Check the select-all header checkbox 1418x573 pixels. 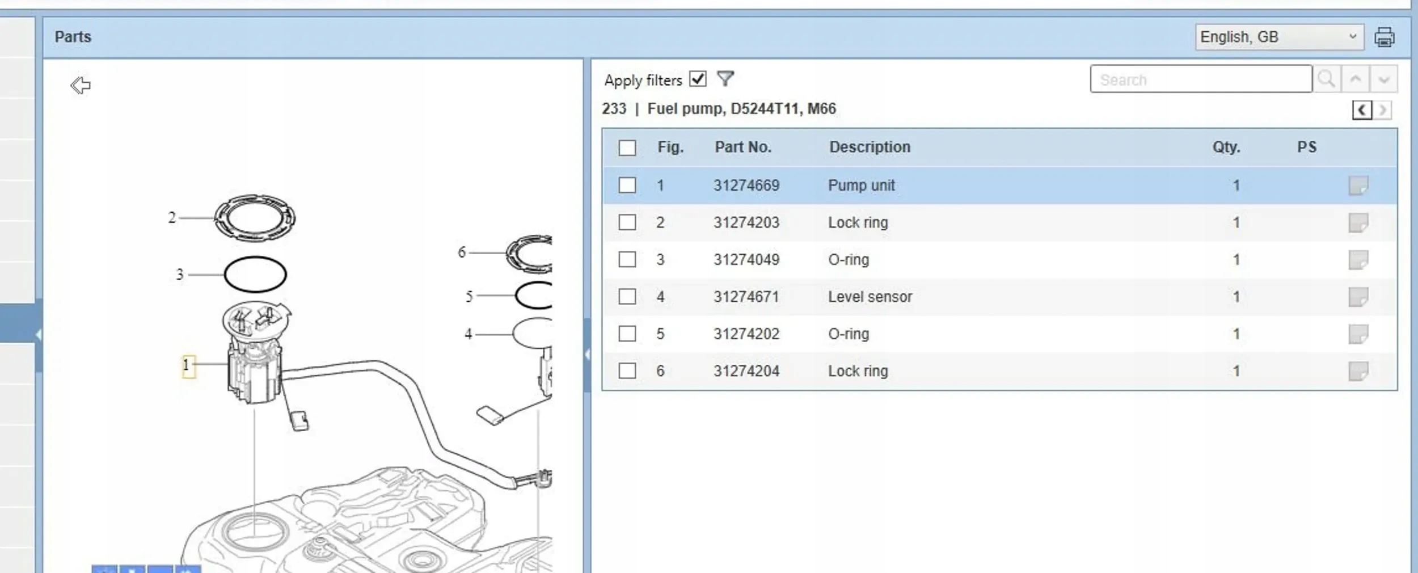point(627,148)
